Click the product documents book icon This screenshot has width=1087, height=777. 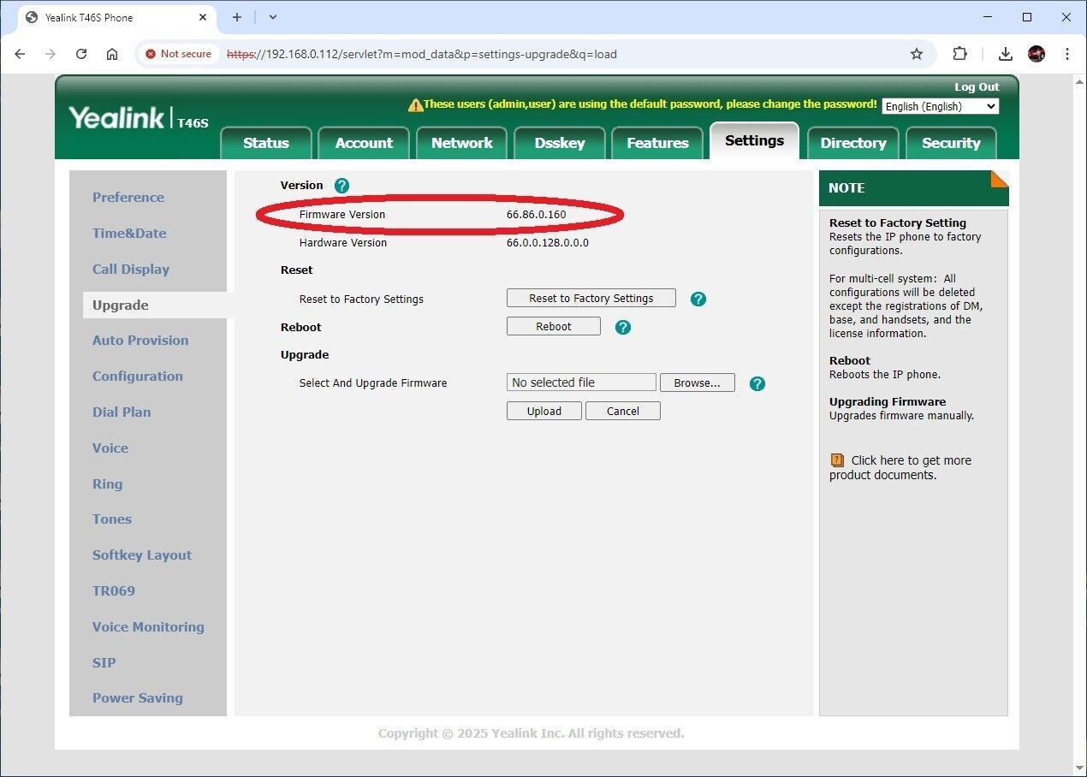[837, 460]
